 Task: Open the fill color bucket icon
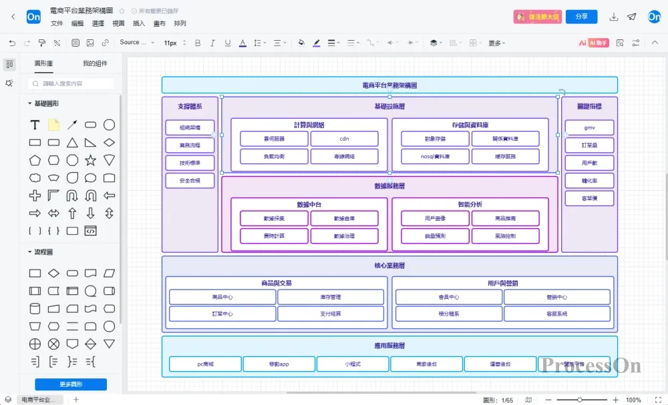pos(301,43)
